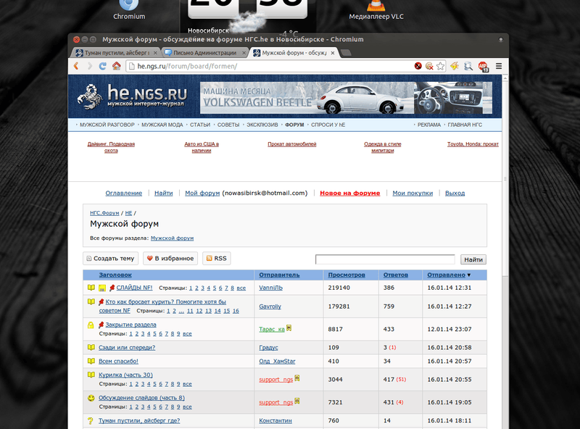Screen dimensions: 580x429
Task: Click the forward arrow in browser toolbar
Action: coord(89,66)
